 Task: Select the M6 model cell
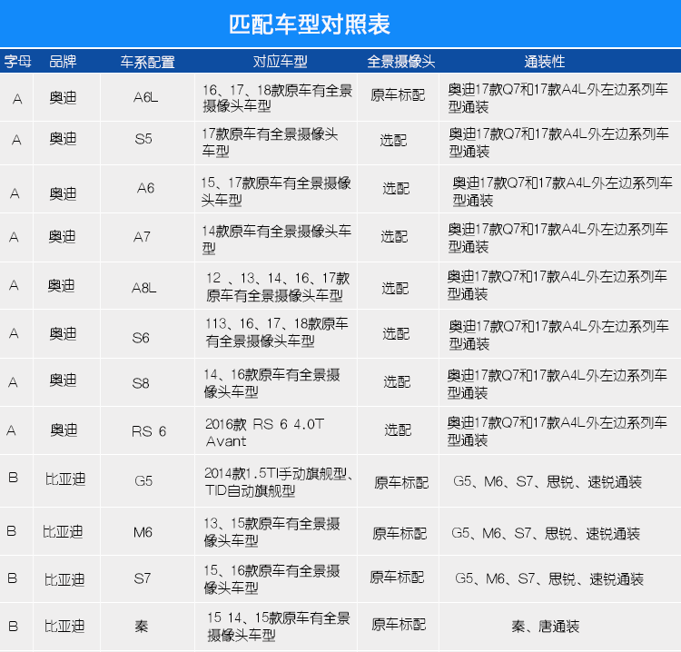(143, 532)
